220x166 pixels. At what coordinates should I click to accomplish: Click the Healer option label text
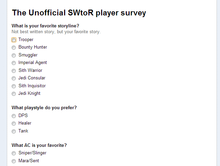click(25, 123)
